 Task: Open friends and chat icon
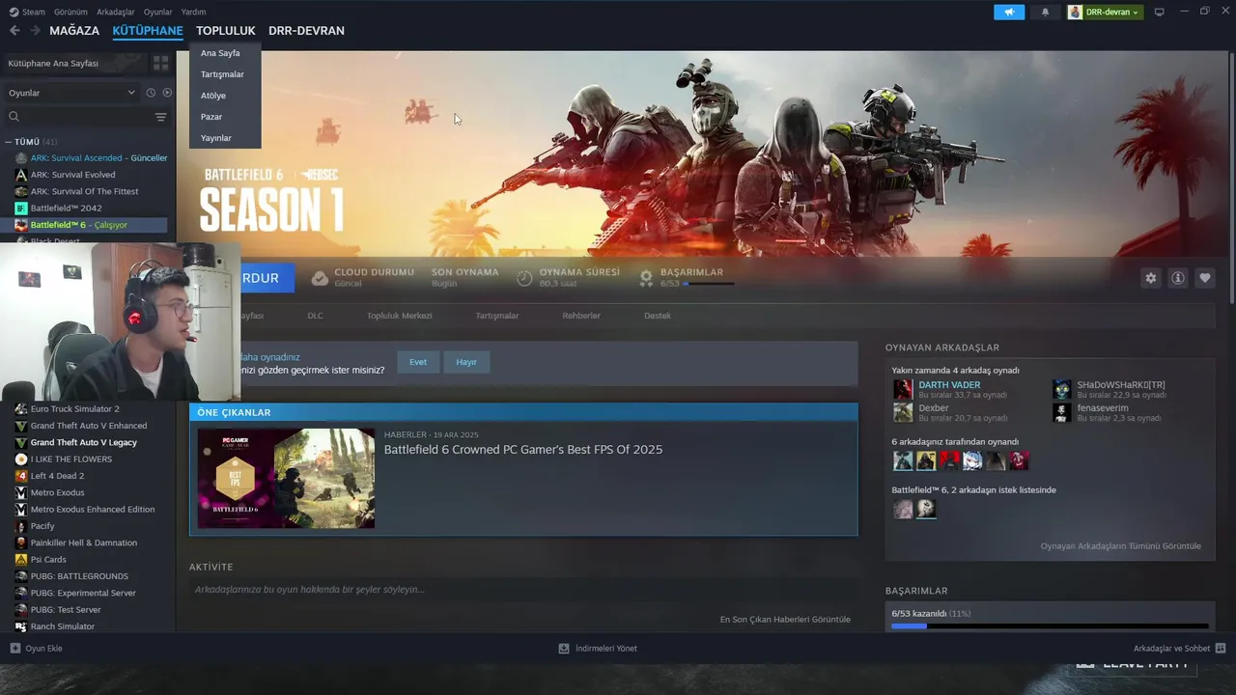click(1221, 648)
